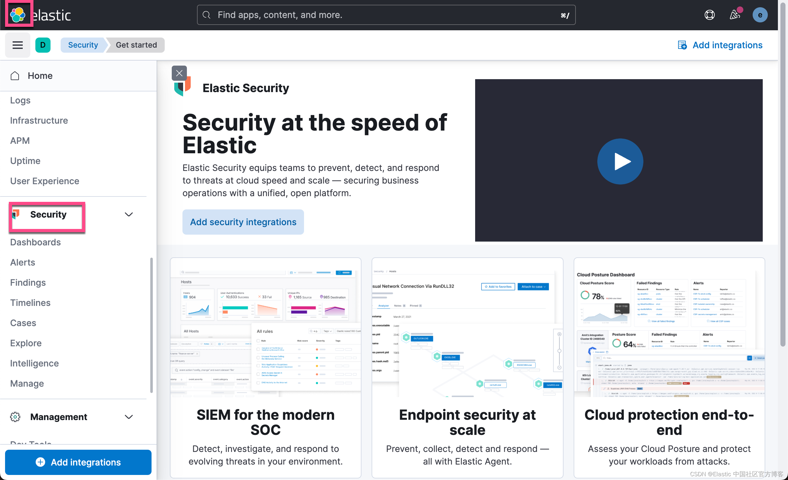
Task: Open User Experience in the sidebar
Action: click(45, 181)
